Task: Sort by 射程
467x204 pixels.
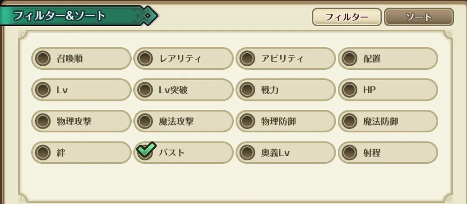Action: [388, 153]
